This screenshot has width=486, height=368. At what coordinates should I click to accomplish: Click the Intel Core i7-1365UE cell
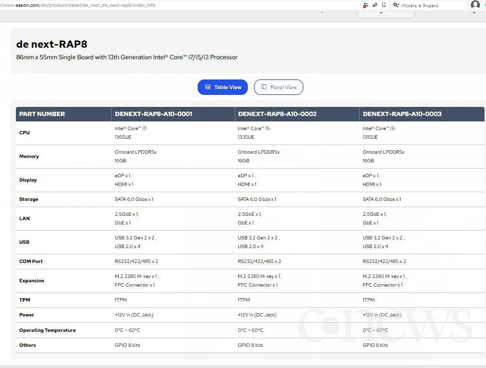132,132
